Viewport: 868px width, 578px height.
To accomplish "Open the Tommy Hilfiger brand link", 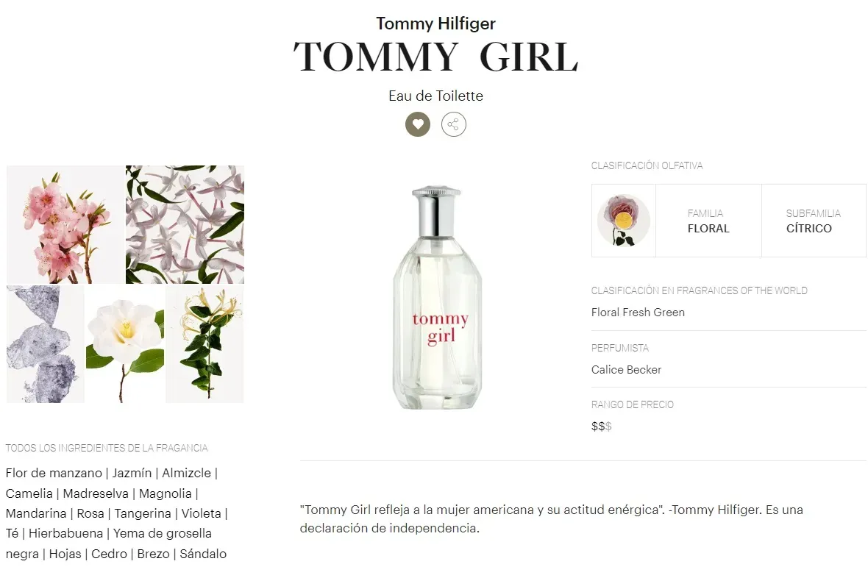I will click(x=435, y=24).
